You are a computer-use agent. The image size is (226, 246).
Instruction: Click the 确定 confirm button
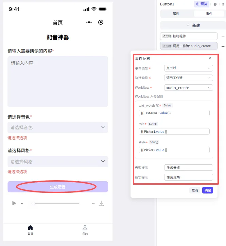[x=208, y=190]
